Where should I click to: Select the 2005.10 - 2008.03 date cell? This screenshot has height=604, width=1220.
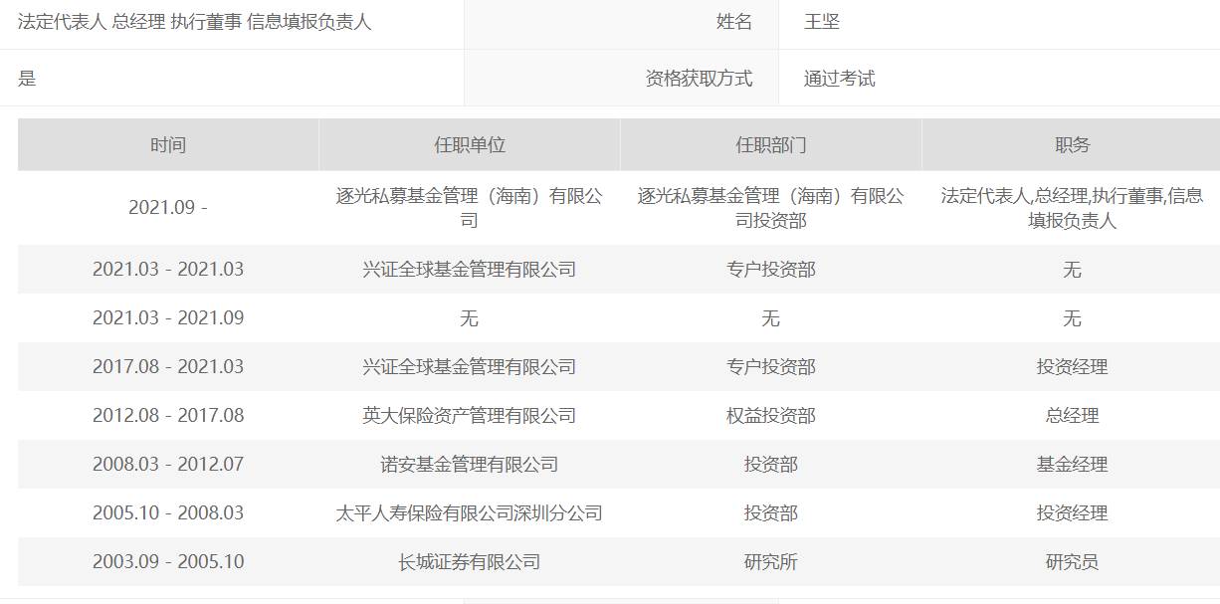(x=168, y=513)
